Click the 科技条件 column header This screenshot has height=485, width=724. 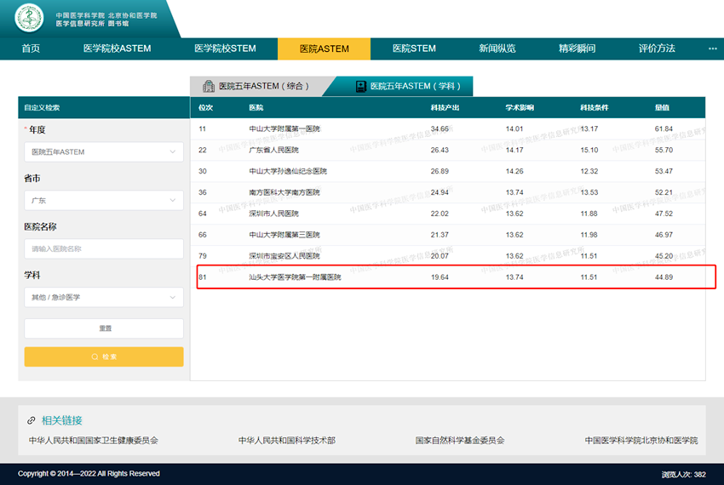point(595,107)
